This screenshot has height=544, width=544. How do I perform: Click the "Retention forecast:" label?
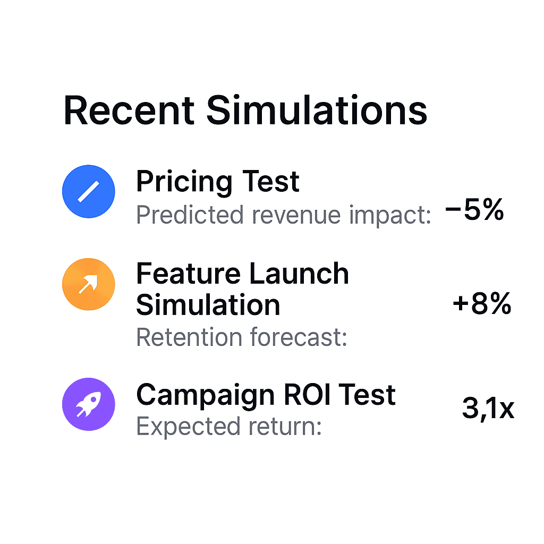(x=242, y=337)
